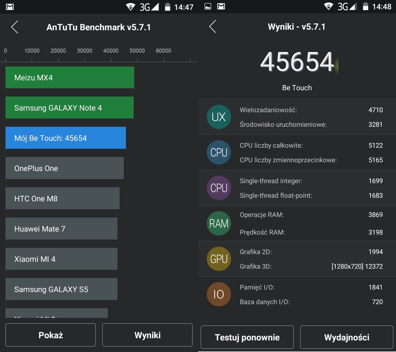Select the Samsung GALAXY S5 bar
The width and height of the screenshot is (396, 352).
point(61,289)
